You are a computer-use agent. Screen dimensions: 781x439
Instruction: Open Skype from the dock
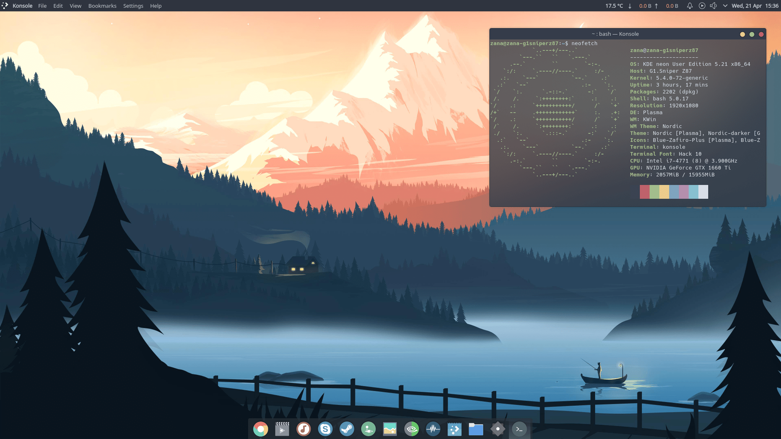pos(325,429)
